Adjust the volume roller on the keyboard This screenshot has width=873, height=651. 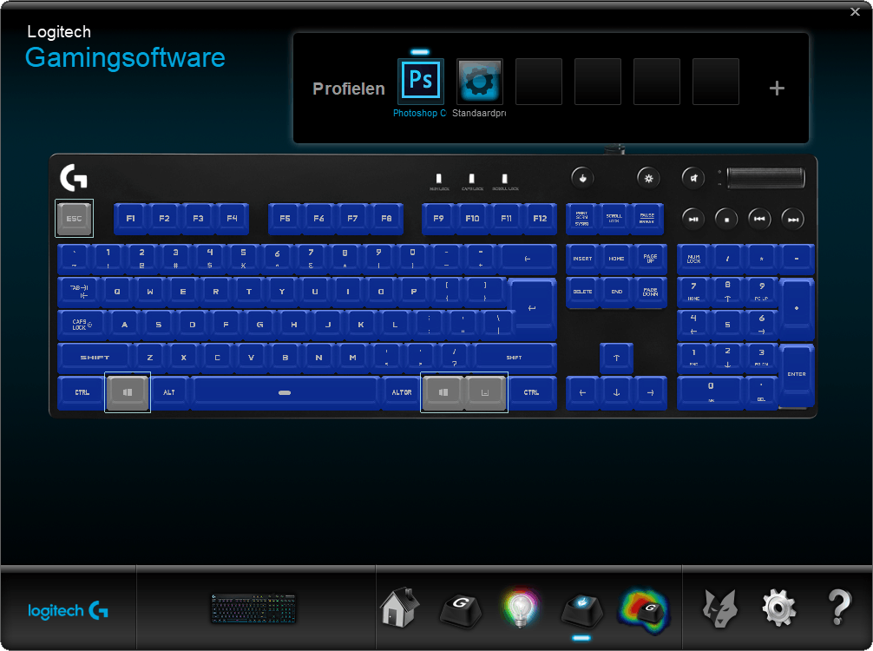[766, 178]
